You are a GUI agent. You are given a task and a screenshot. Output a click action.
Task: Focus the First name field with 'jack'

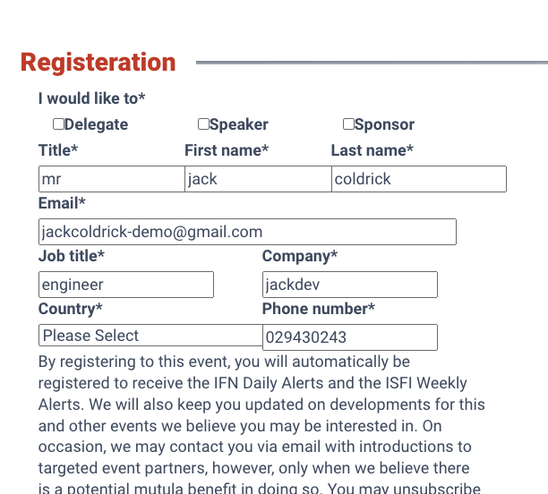click(258, 179)
